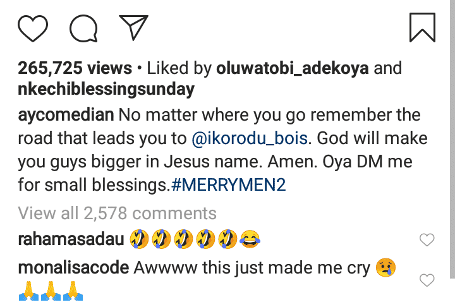Click the 'God will make you guys bigger' caption

pyautogui.click(x=222, y=150)
